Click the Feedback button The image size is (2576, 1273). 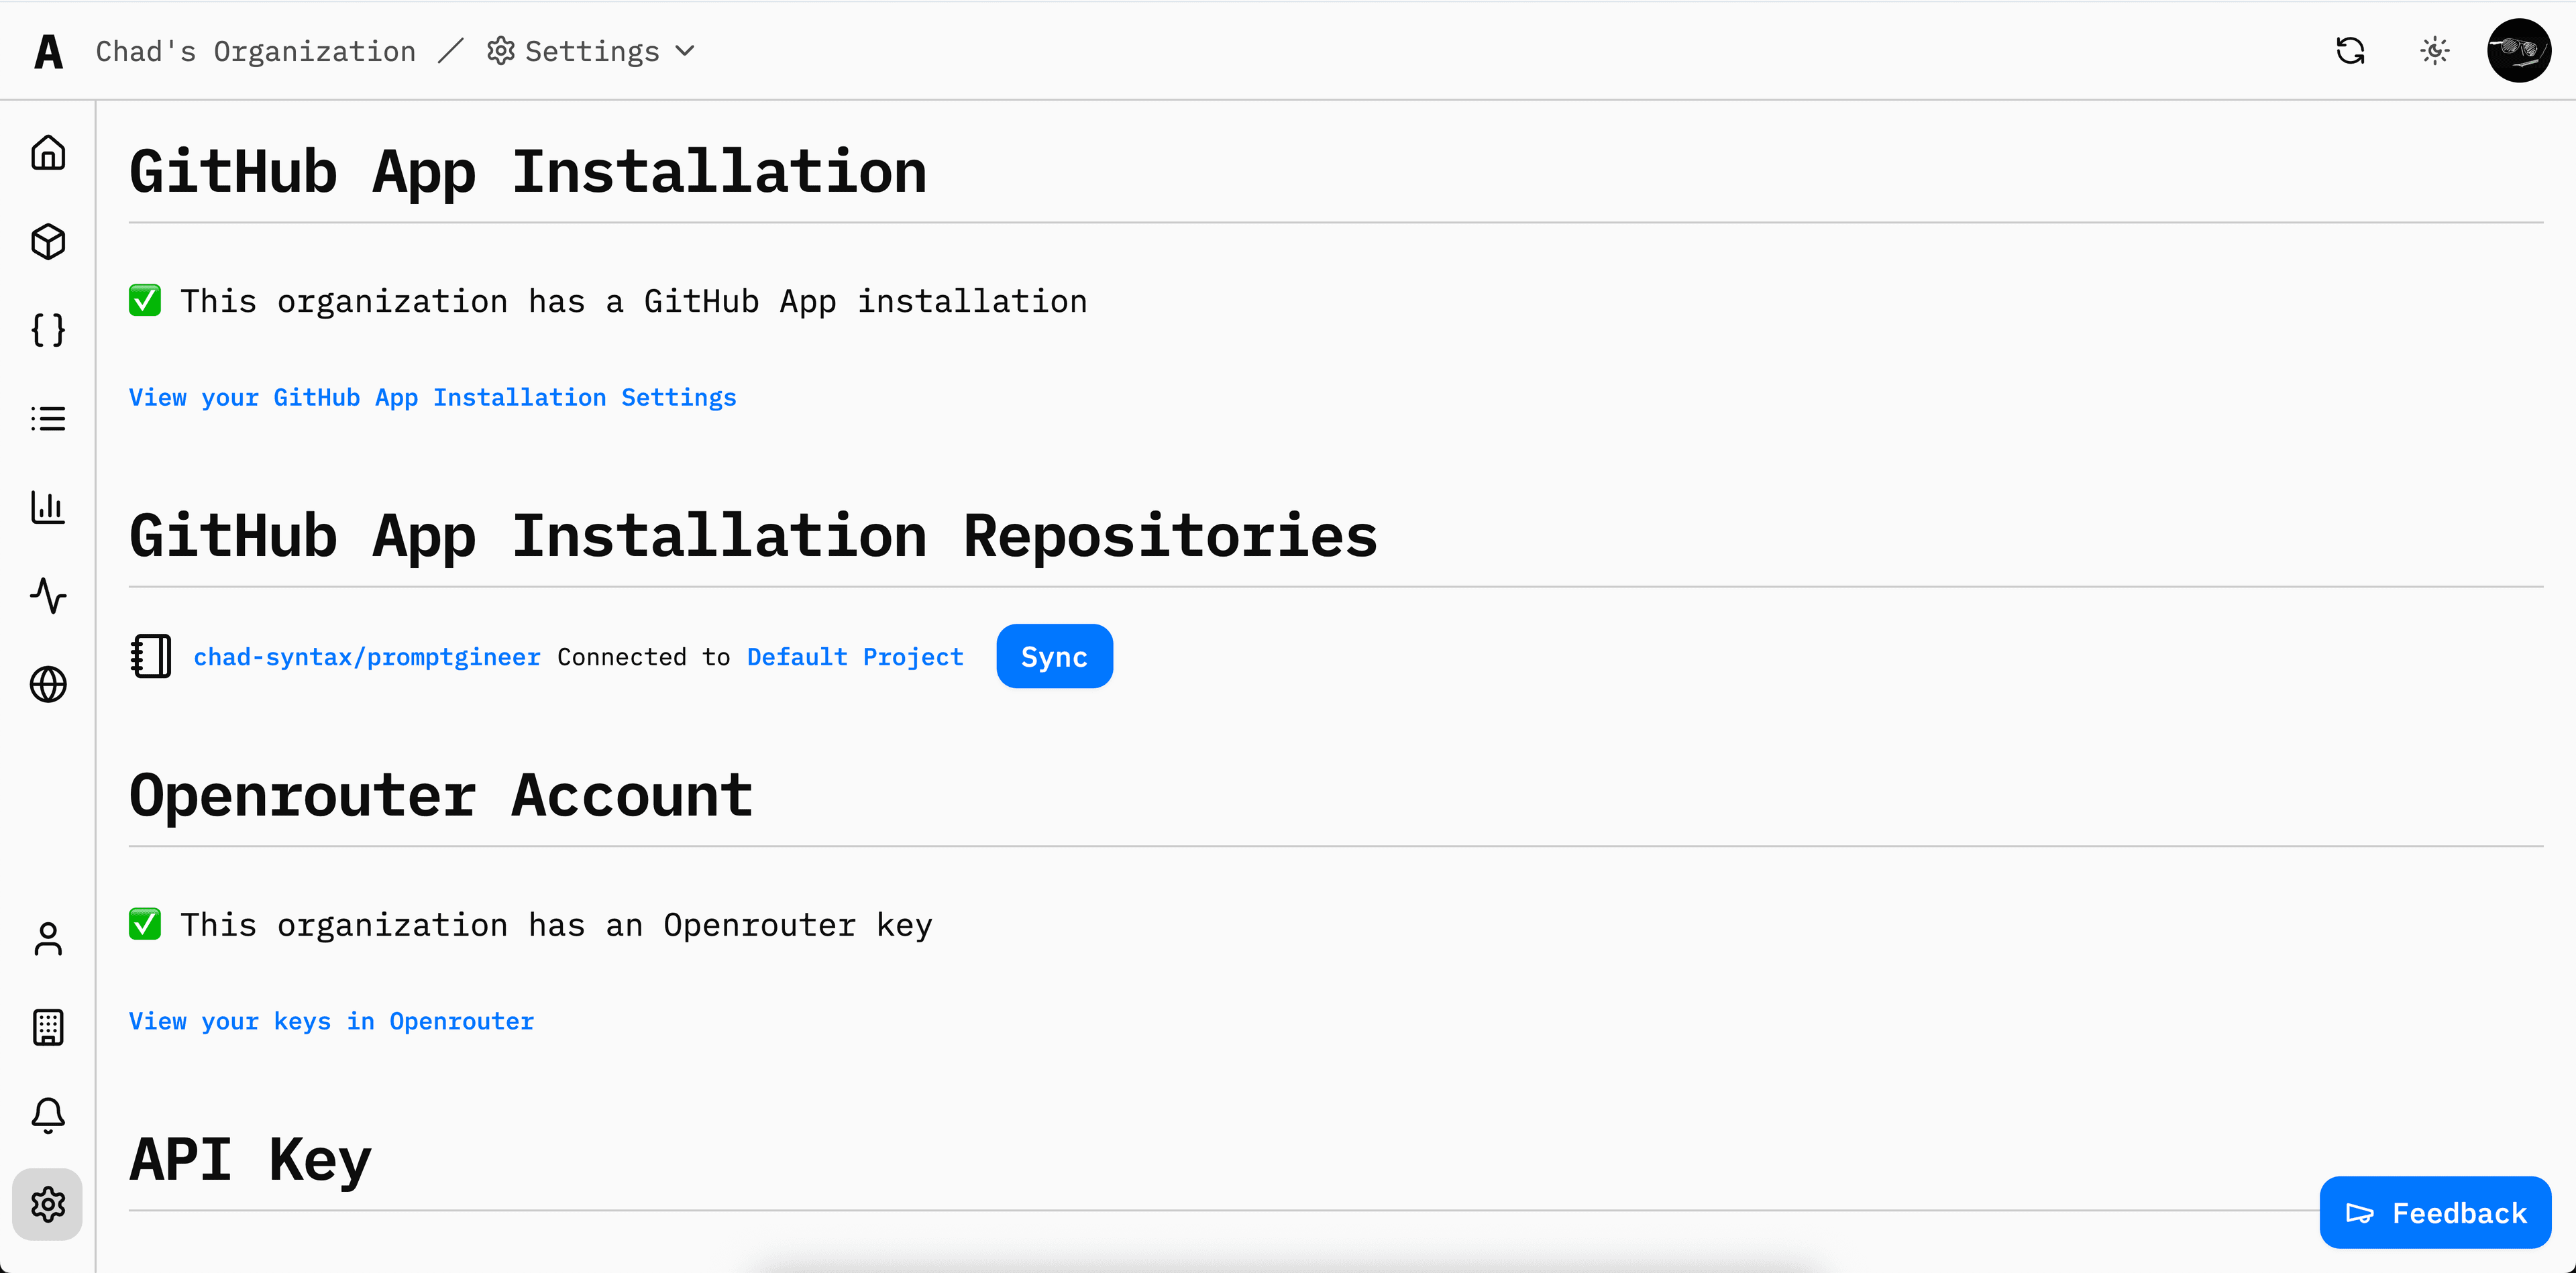click(2435, 1213)
